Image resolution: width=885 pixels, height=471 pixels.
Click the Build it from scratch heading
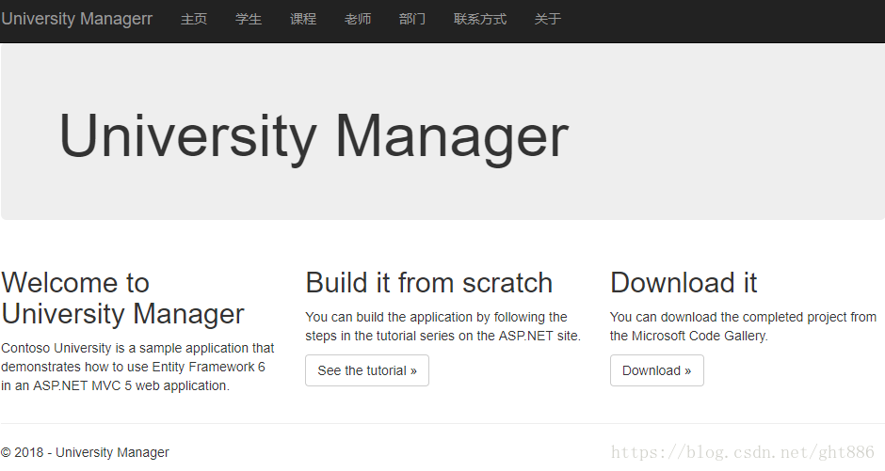click(429, 283)
